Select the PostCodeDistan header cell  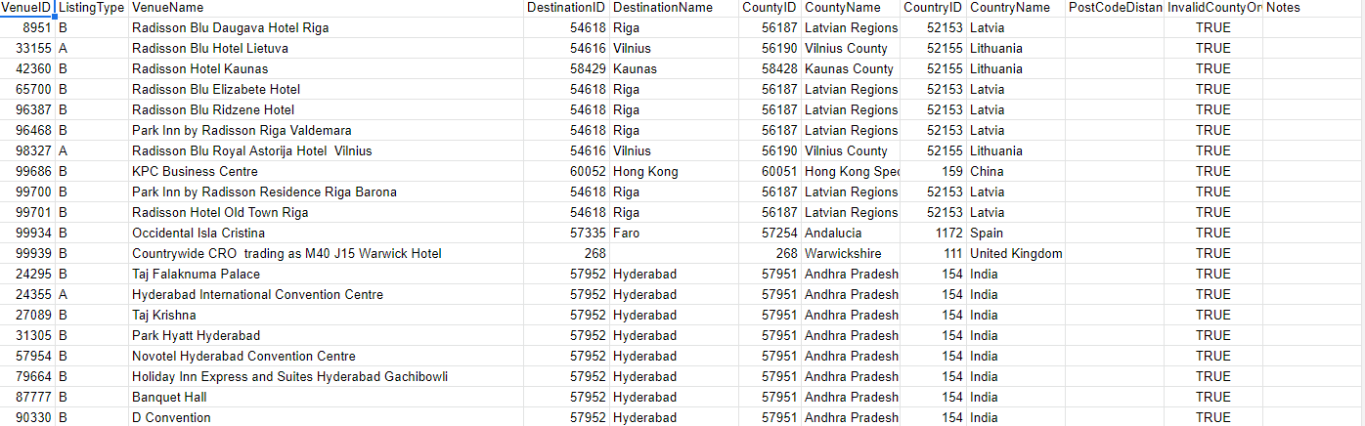pos(1115,8)
